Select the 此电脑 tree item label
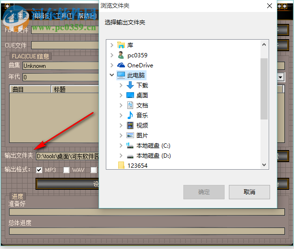294x249 pixels. pyautogui.click(x=136, y=75)
